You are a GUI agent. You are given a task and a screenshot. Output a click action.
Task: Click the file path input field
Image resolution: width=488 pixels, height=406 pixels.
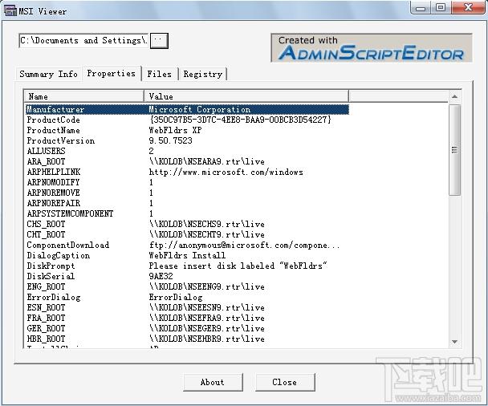83,41
